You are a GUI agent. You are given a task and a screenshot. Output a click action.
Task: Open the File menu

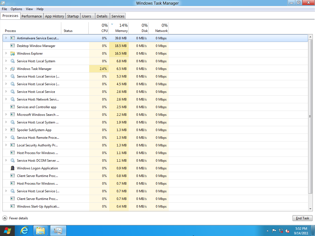(x=4, y=9)
